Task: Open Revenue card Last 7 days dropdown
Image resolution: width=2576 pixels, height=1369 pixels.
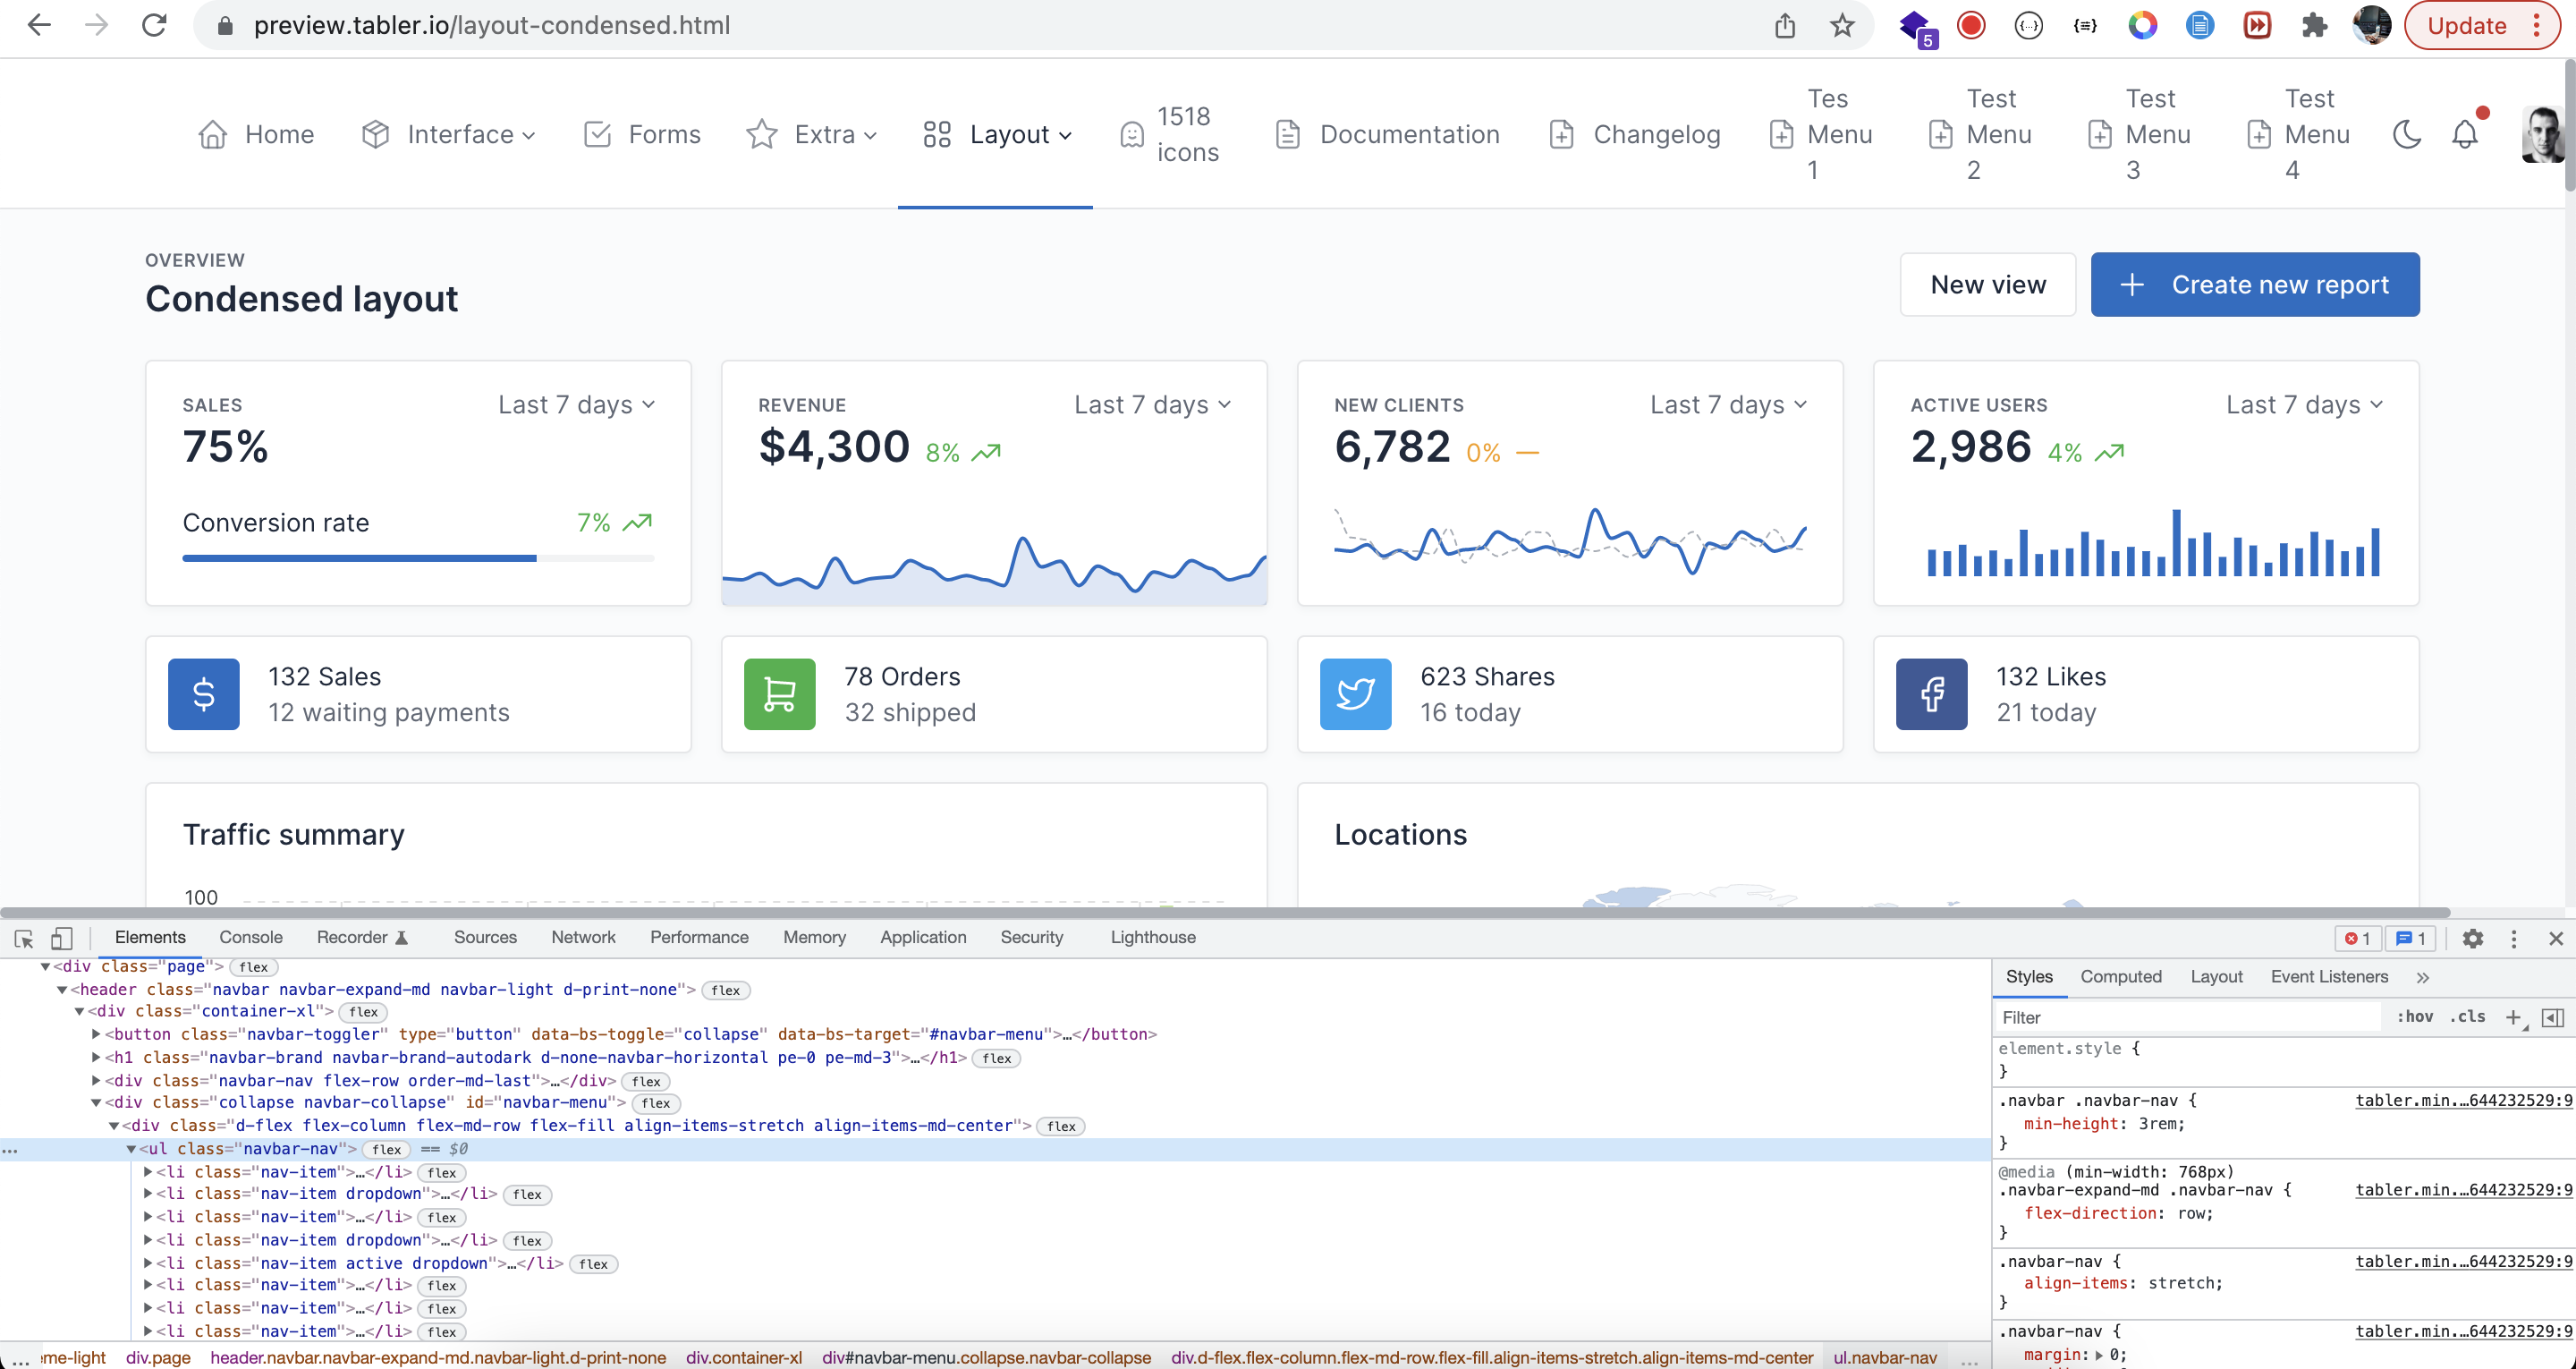Action: [1153, 404]
